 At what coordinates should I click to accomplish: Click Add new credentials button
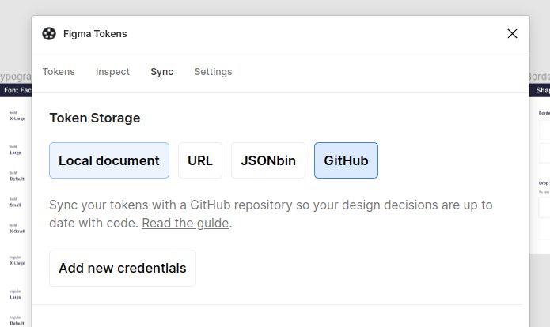click(x=123, y=268)
